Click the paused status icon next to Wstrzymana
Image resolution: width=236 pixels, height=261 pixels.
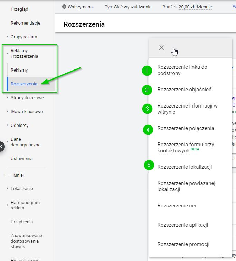coord(64,7)
